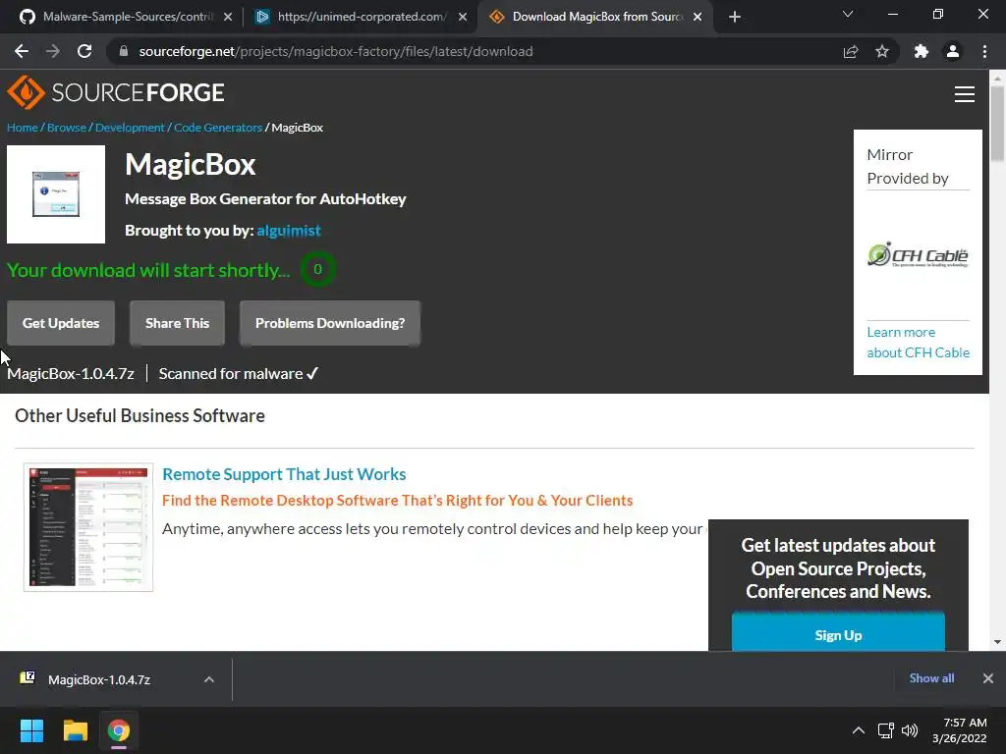Click the CFH Cable mirror logo
The width and height of the screenshot is (1006, 754).
918,255
